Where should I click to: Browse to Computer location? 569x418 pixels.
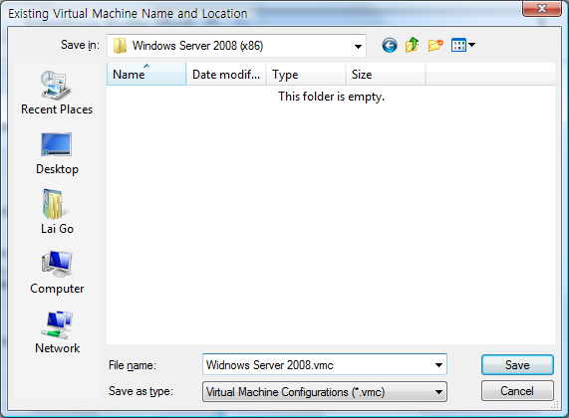57,273
